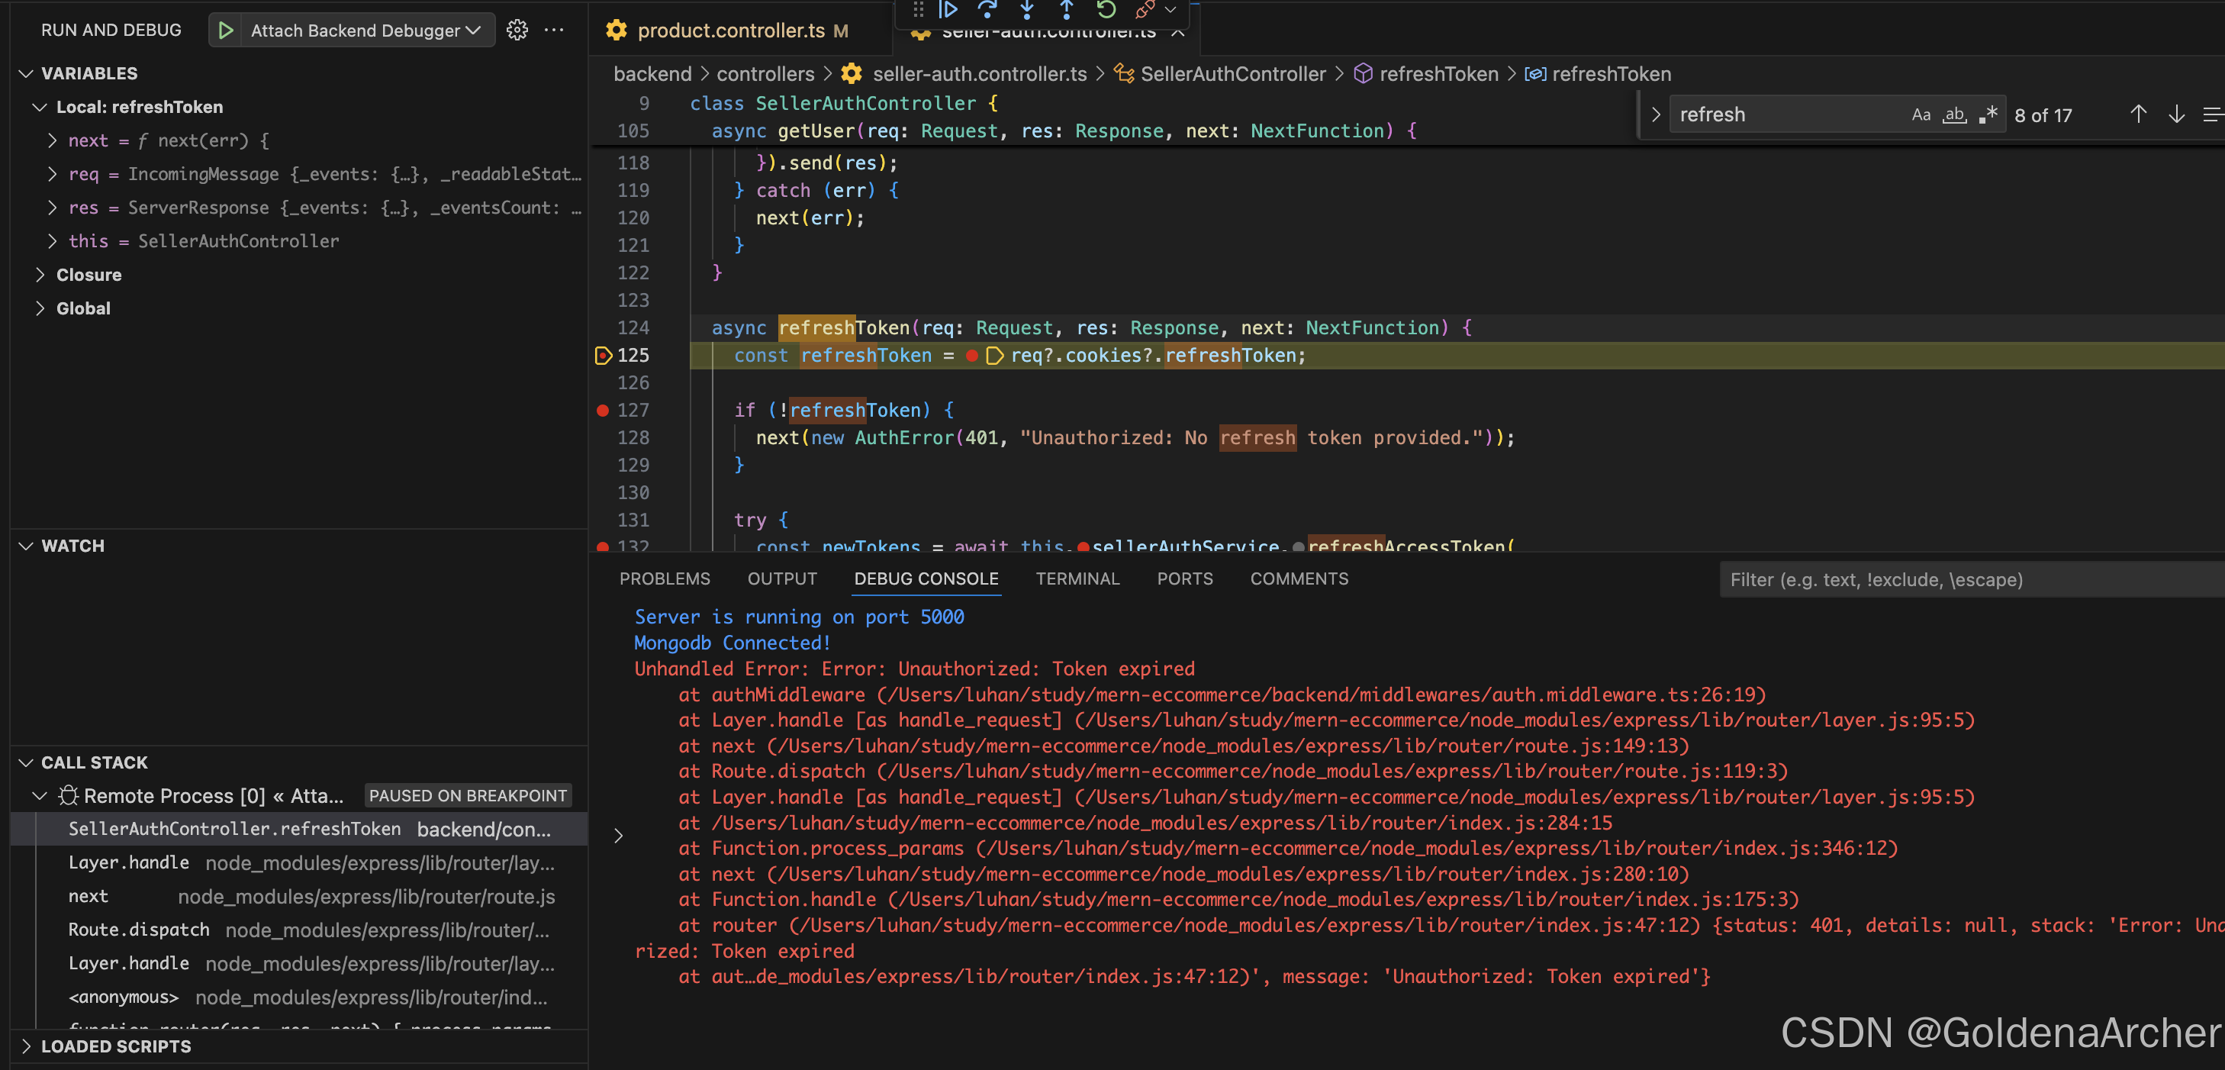Open the product.controller.ts editor tab
Image resolution: width=2225 pixels, height=1070 pixels.
click(731, 31)
